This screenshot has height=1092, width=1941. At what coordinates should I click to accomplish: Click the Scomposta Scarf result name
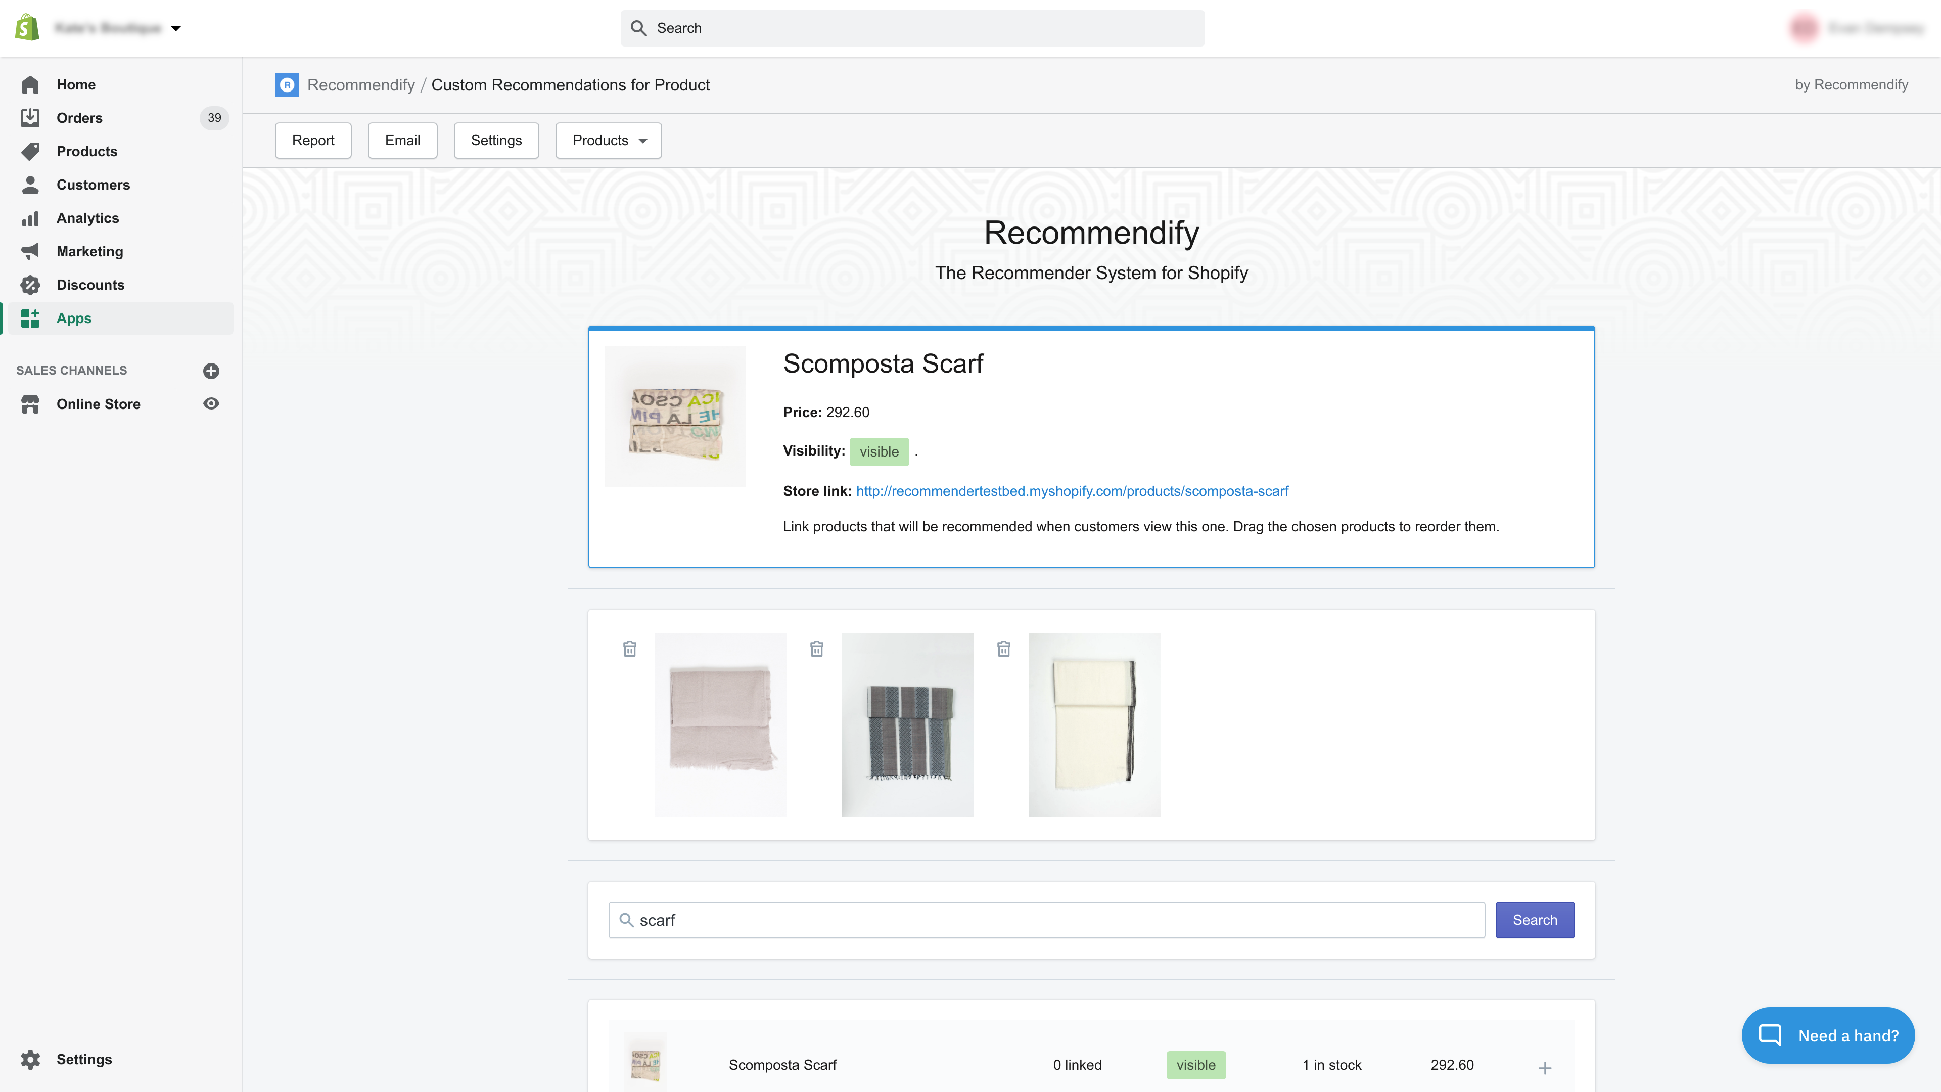782,1065
